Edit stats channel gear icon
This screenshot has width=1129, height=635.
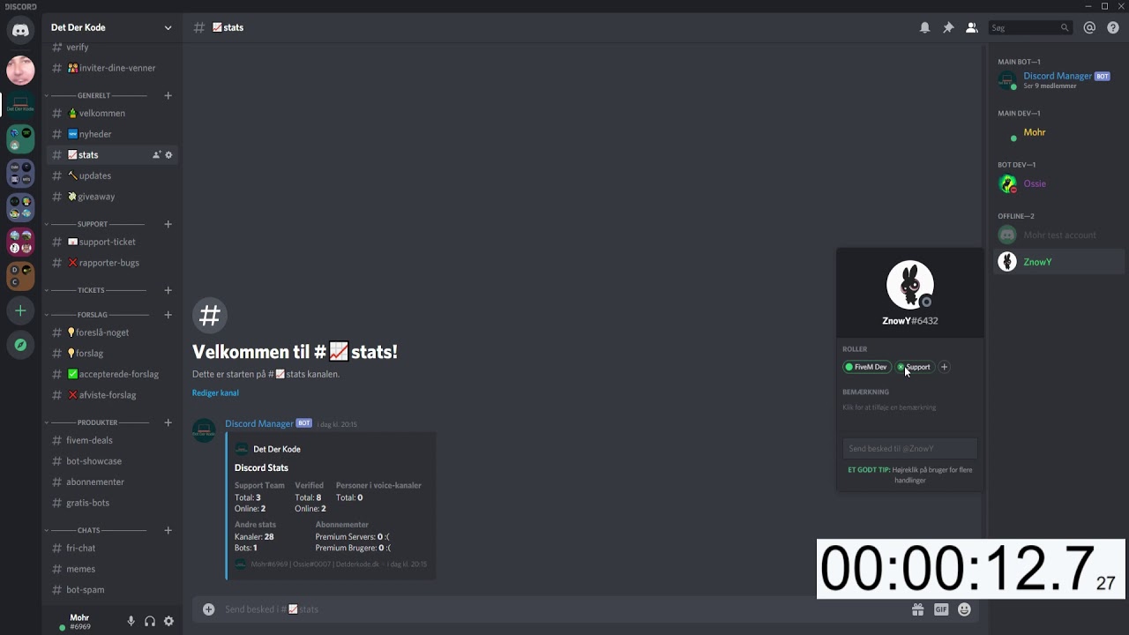click(x=168, y=155)
